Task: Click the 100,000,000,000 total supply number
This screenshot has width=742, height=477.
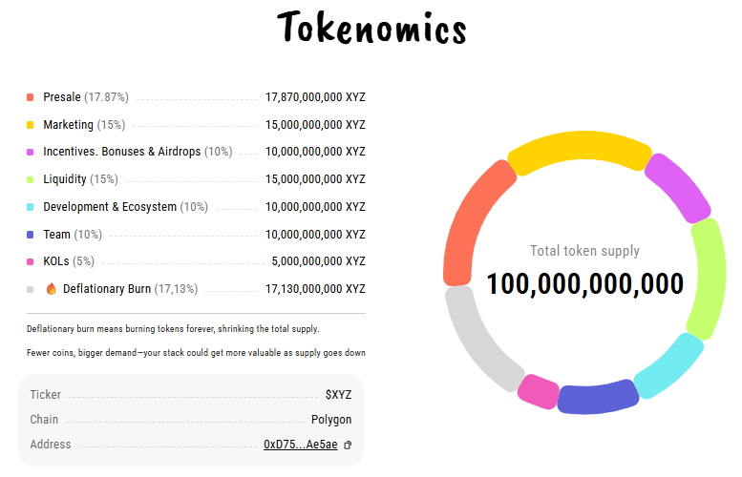Action: point(584,283)
